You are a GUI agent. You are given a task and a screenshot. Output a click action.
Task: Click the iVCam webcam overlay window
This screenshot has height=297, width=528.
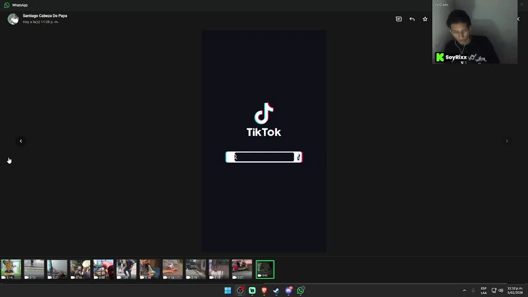click(475, 32)
